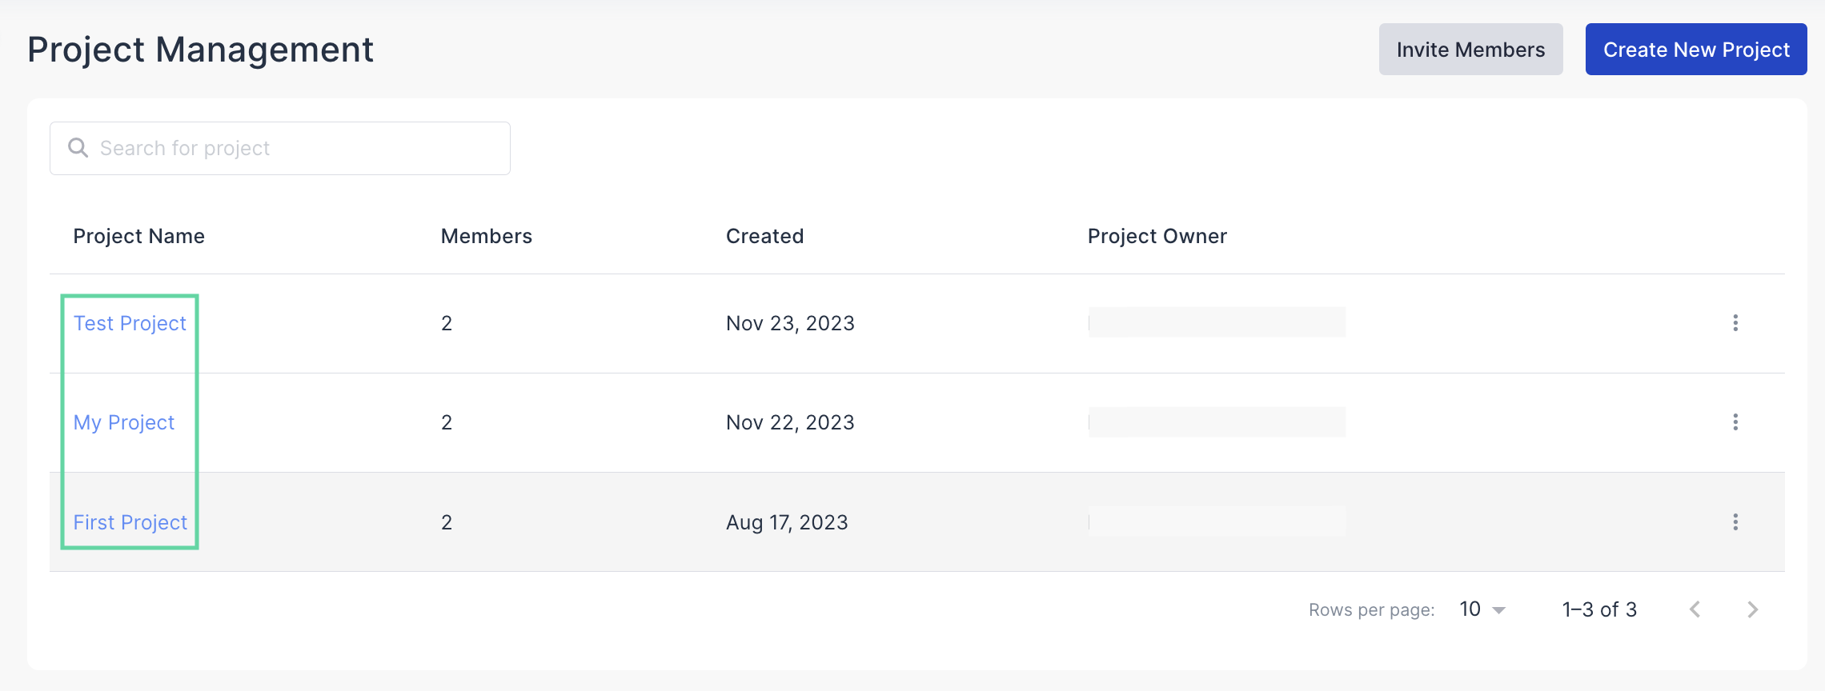1825x691 pixels.
Task: Click the Test Project owner field
Action: click(1216, 322)
